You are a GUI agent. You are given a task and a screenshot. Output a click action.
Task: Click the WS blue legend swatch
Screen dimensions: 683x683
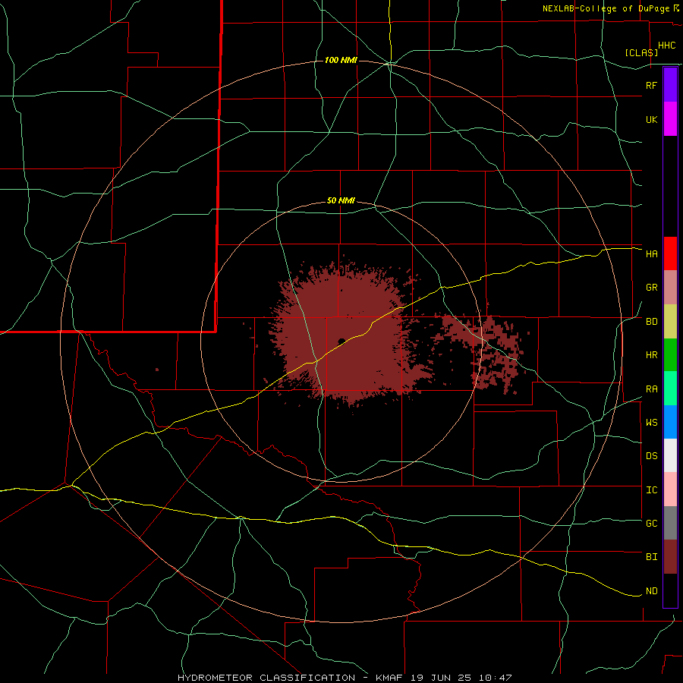point(670,422)
